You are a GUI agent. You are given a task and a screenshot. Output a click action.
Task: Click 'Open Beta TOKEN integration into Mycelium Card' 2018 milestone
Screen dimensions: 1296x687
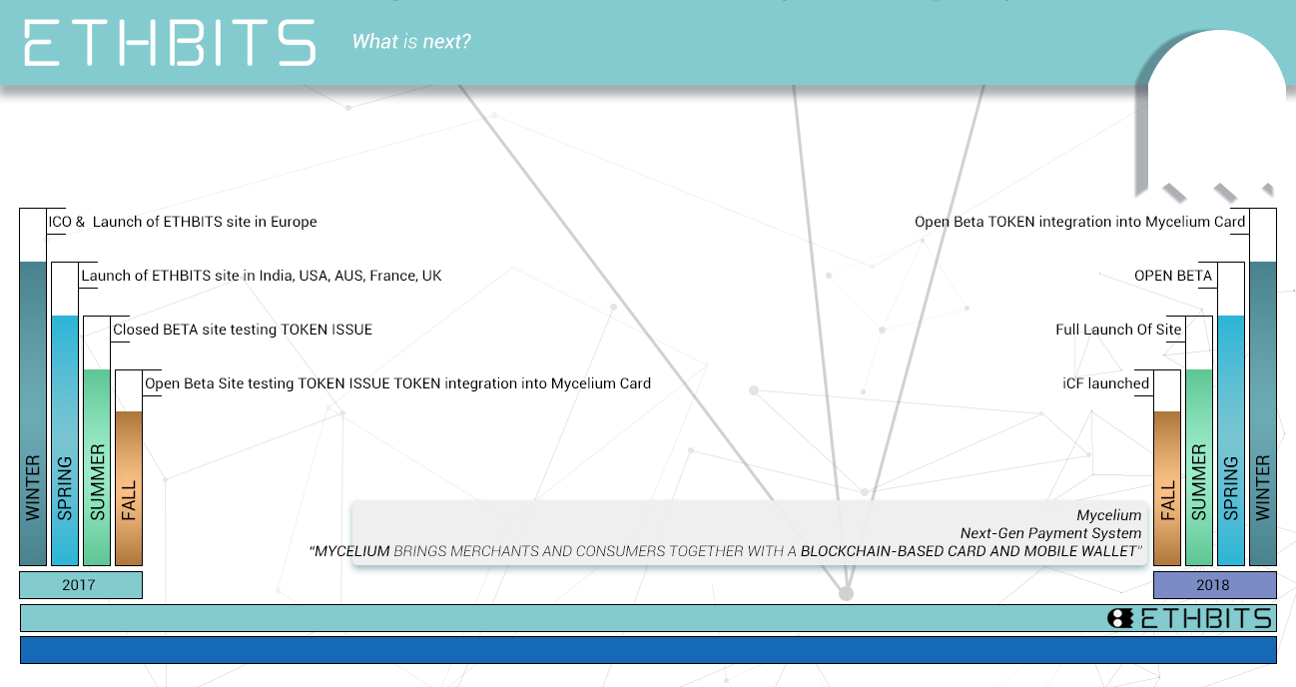pyautogui.click(x=1080, y=222)
